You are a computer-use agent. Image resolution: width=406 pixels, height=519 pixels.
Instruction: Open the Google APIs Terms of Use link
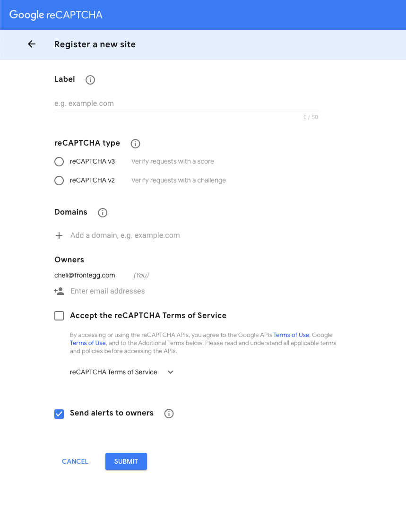click(x=291, y=335)
